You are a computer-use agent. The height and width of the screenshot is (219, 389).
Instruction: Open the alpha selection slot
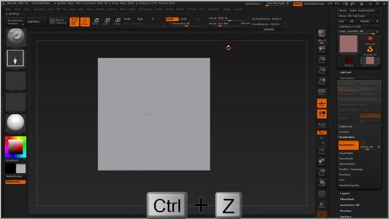click(15, 81)
